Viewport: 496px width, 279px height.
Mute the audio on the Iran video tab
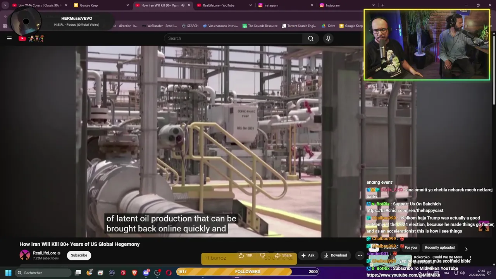click(x=183, y=5)
